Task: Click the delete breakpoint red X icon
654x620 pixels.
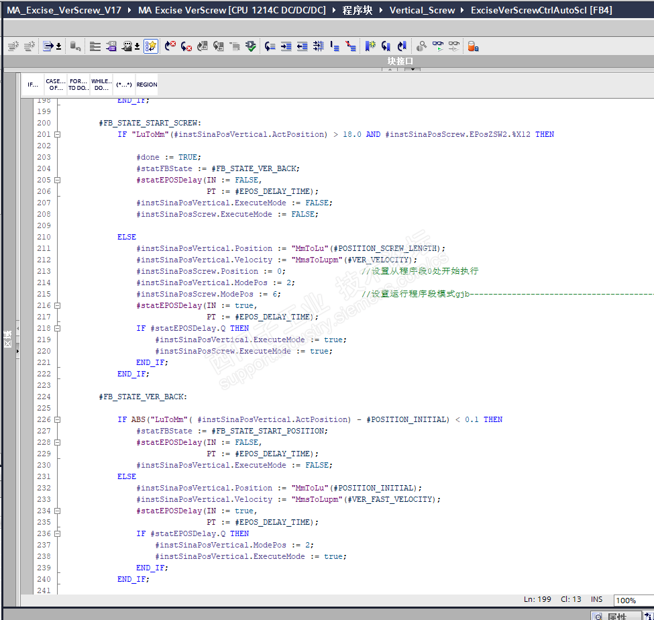Action: pyautogui.click(x=170, y=46)
